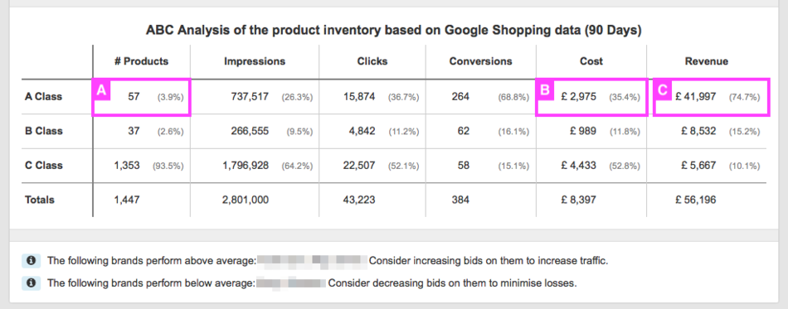This screenshot has width=788, height=309.
Task: Click A Class revenue value £ 41,997
Action: click(696, 97)
